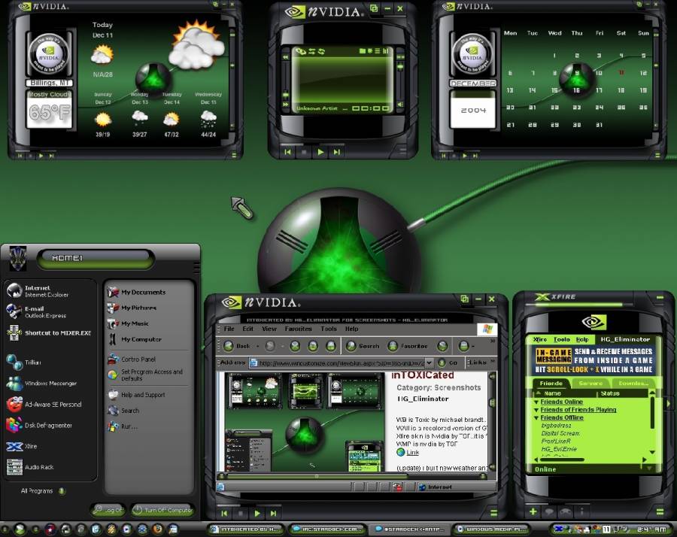Viewport: 677px width, 537px height.
Task: Open the address bar dropdown
Action: pyautogui.click(x=430, y=363)
